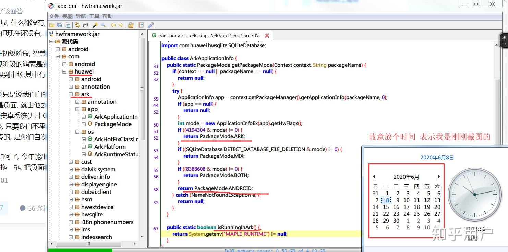Viewport: 508px width, 252px height.
Task: Click the class icon beside ArkApplicationInfo tree item
Action: [90, 117]
